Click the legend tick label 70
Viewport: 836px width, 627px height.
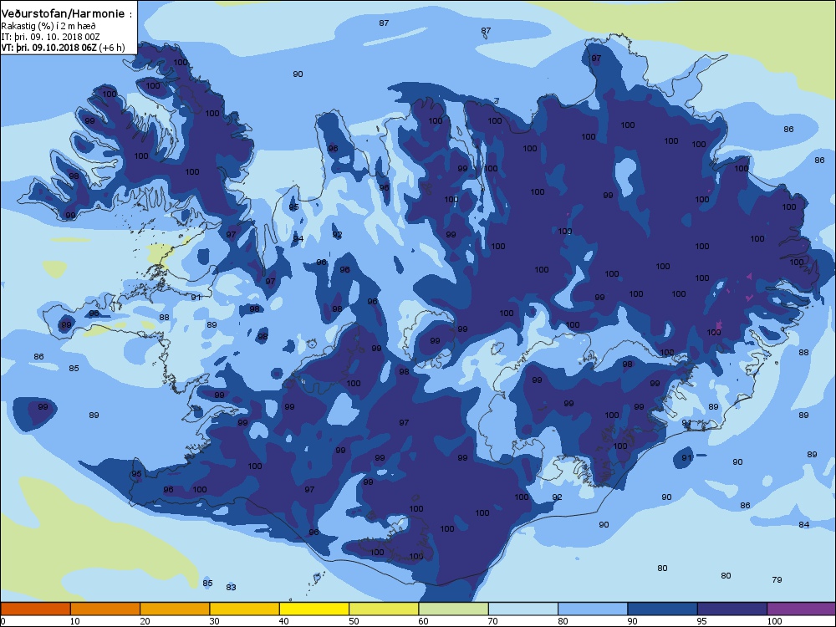pos(492,621)
